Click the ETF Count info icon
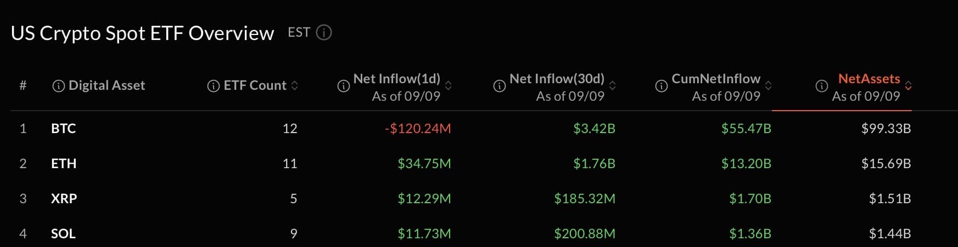The width and height of the screenshot is (958, 247). click(x=213, y=86)
